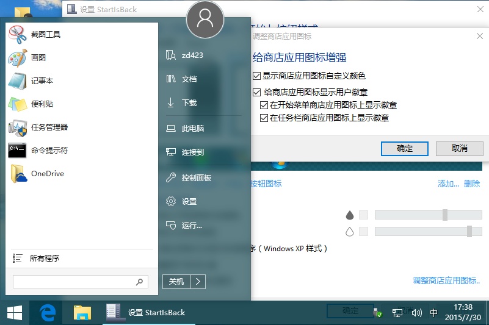Launch Paint (画图) from start menu

point(17,58)
